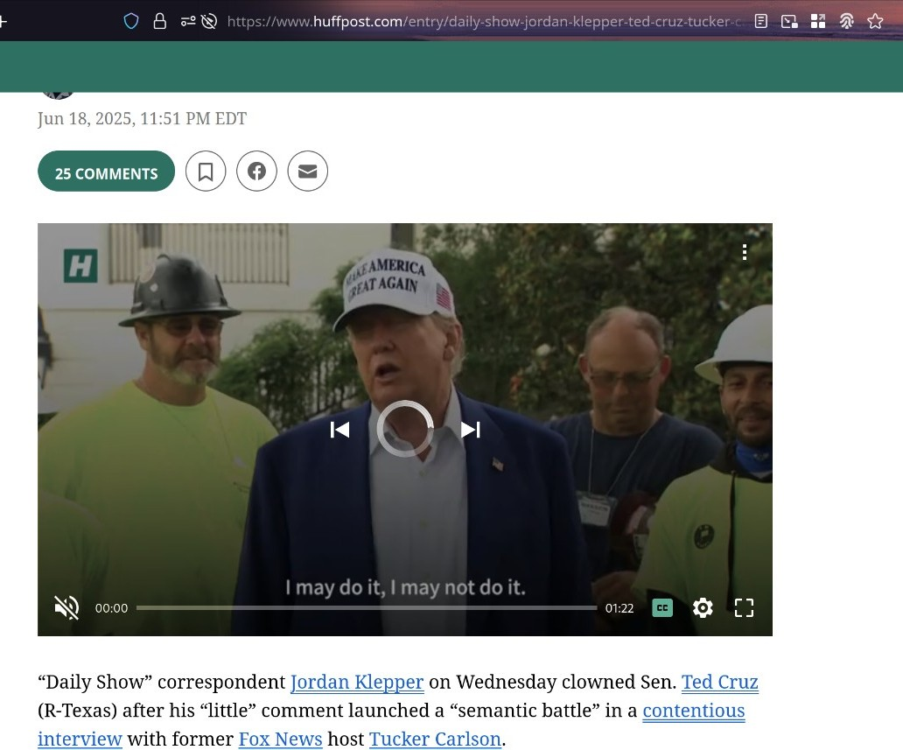
Task: Open the 25 Comments section
Action: 106,171
